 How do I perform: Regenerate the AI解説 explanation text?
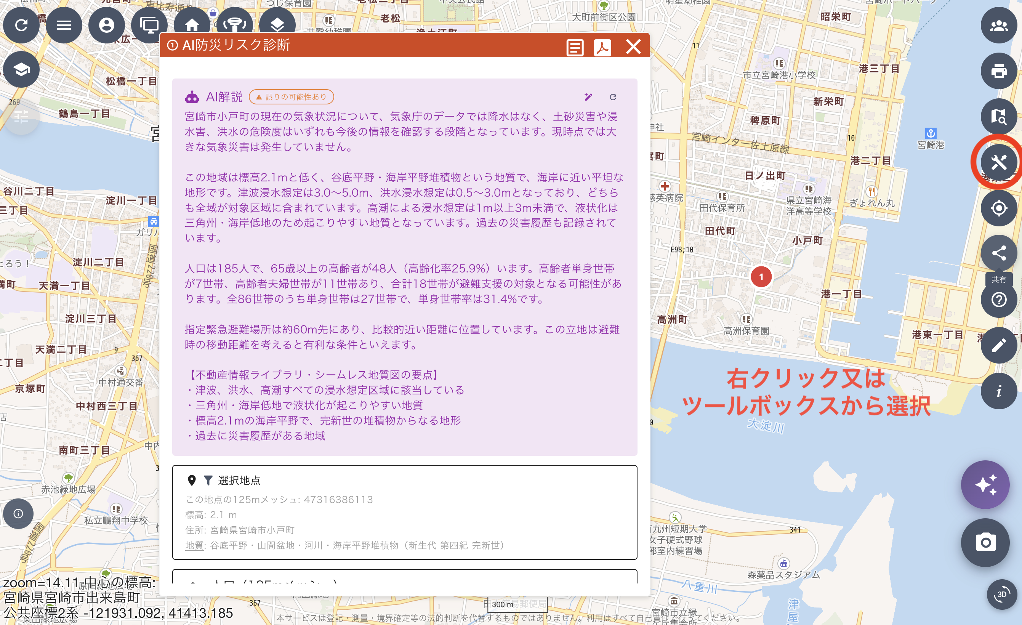coord(613,97)
